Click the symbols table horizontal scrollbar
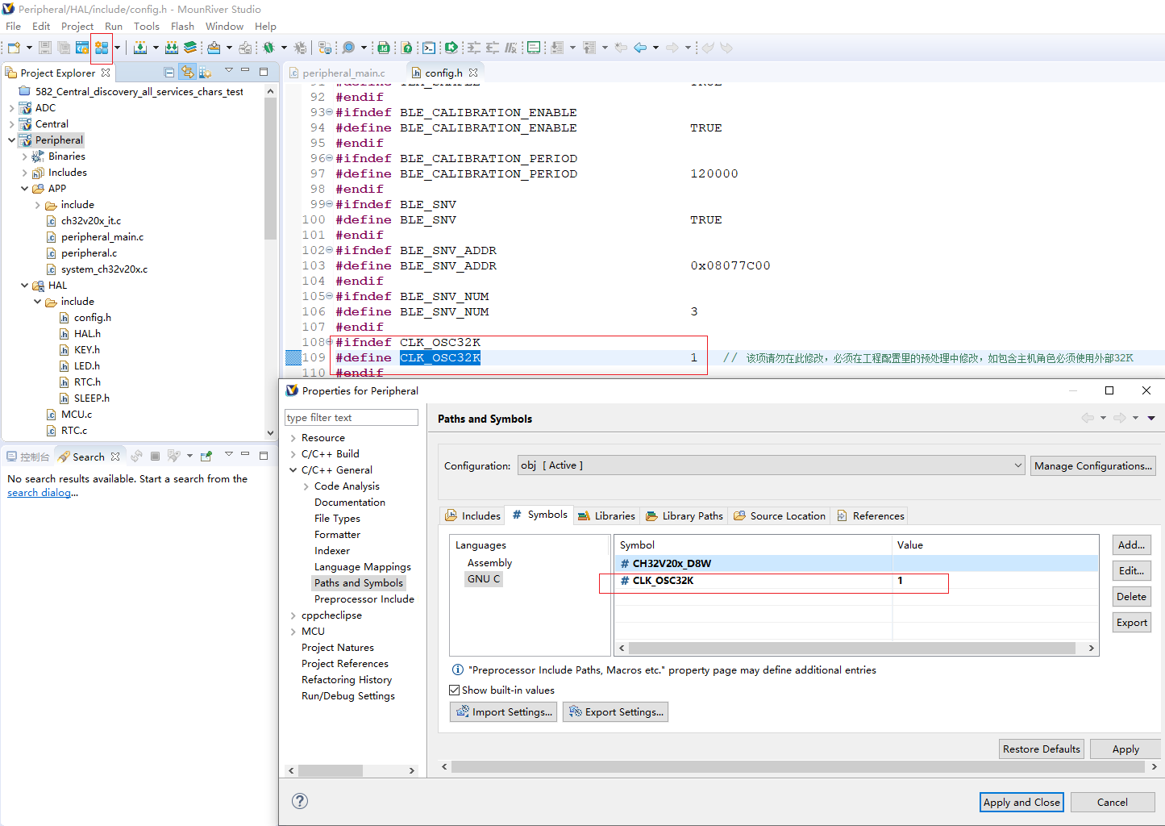Image resolution: width=1165 pixels, height=826 pixels. click(852, 649)
